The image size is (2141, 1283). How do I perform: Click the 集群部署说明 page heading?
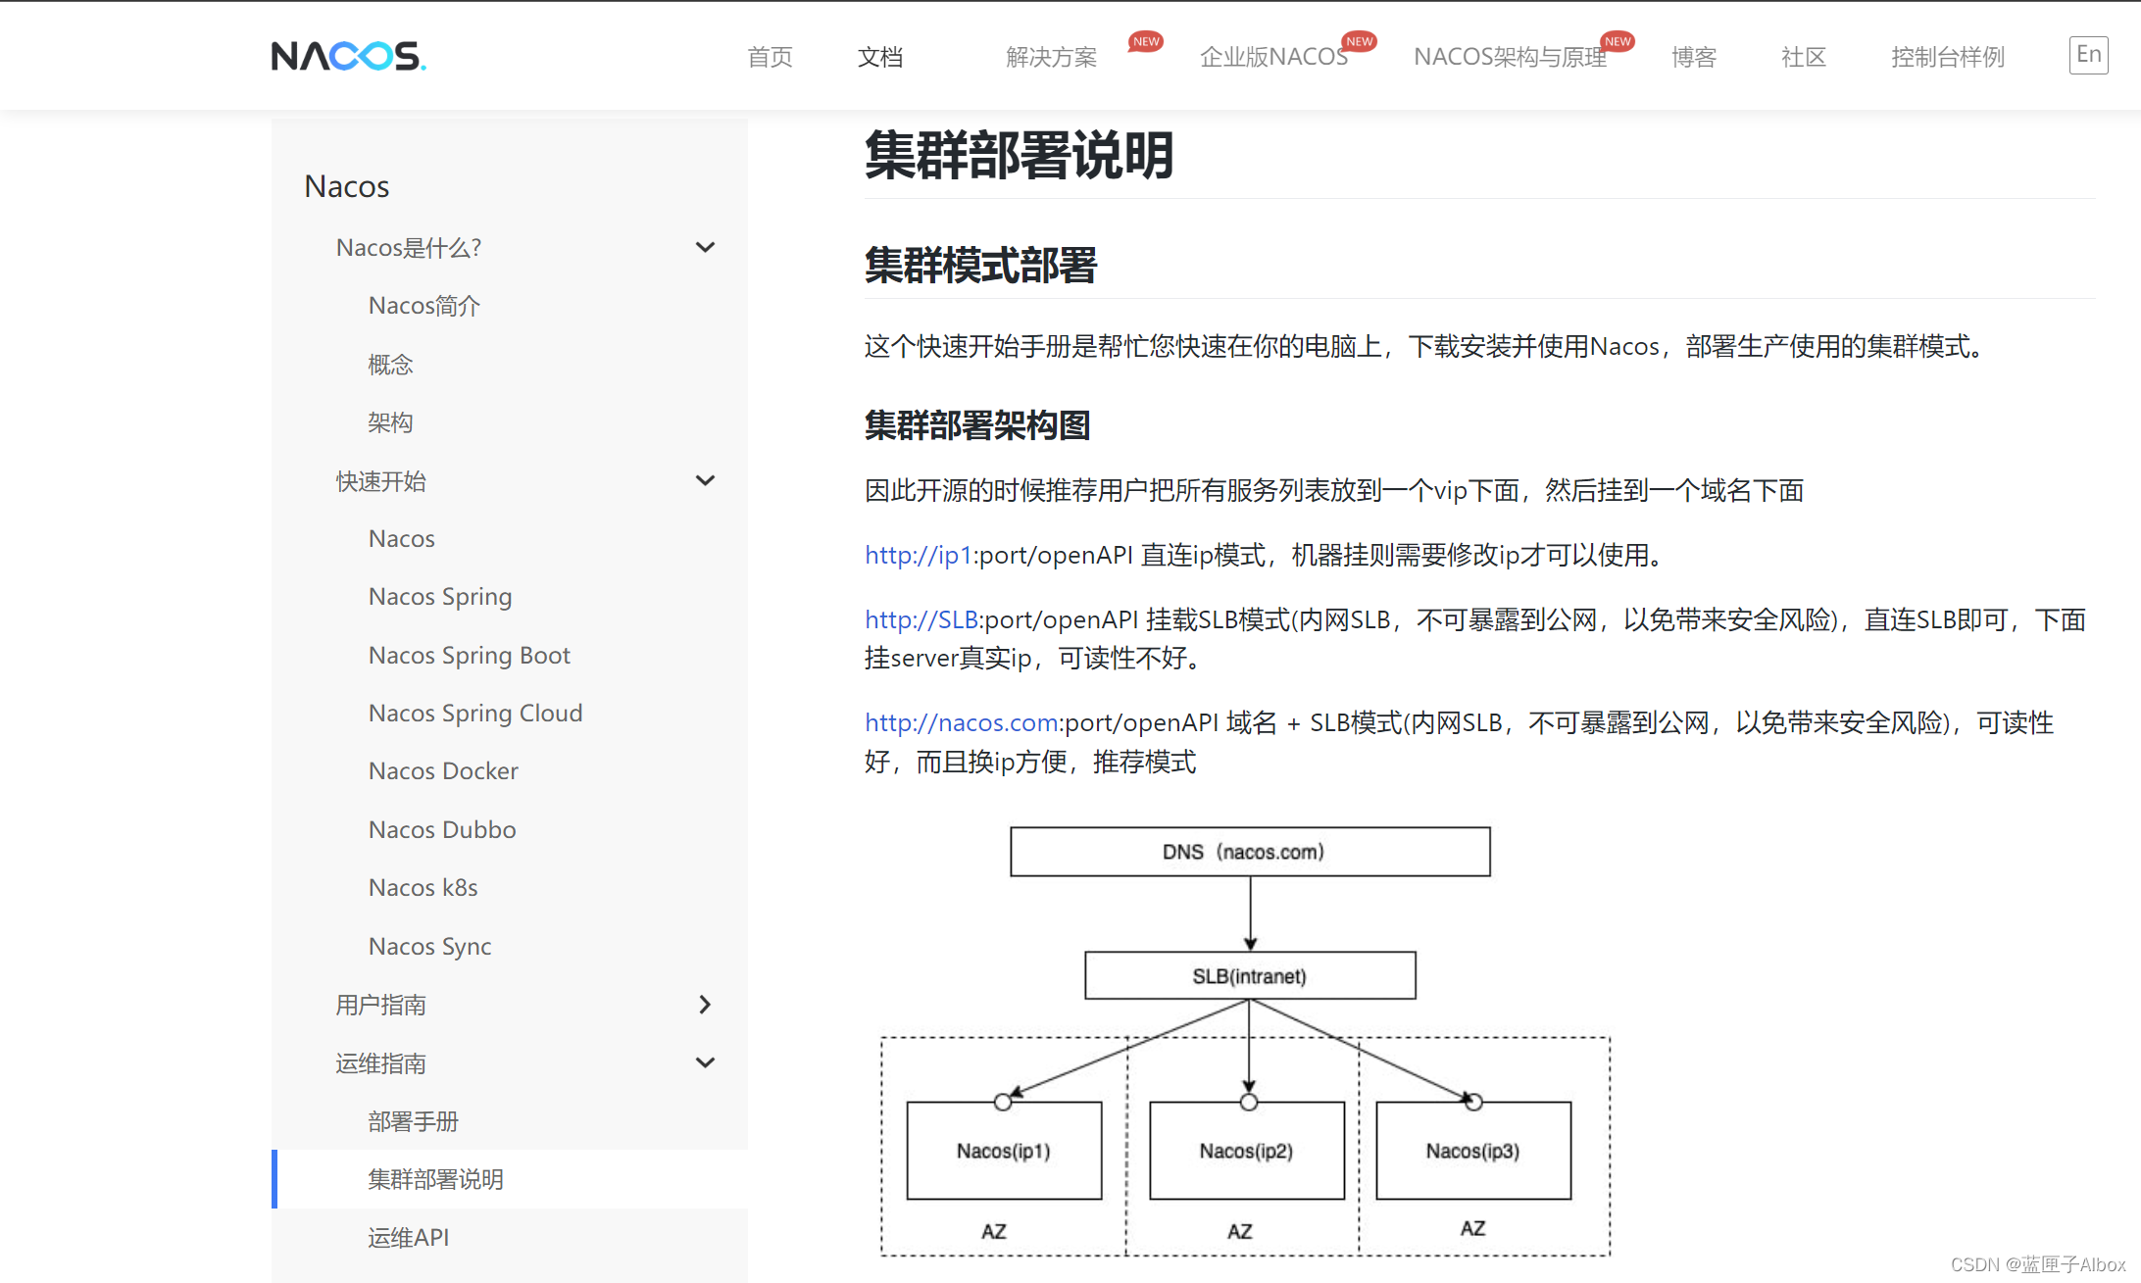1019,156
